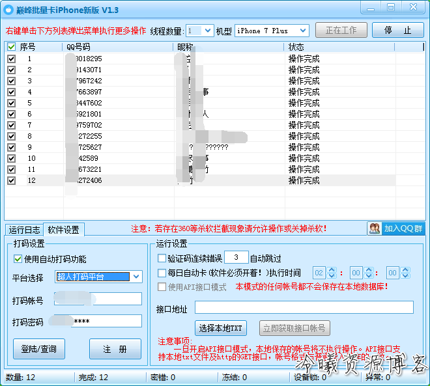Uncheck the checkbox for row 5
Viewport: 430px width, 386px height.
pyautogui.click(x=11, y=103)
